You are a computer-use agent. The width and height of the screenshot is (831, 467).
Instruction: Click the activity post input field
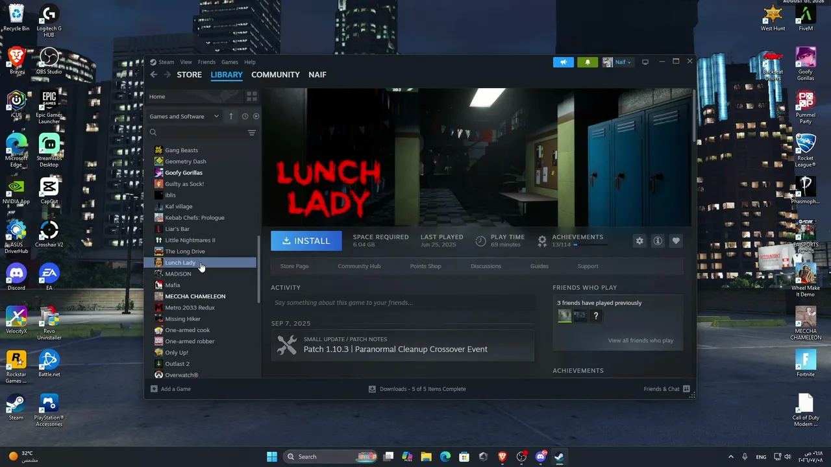tap(403, 303)
